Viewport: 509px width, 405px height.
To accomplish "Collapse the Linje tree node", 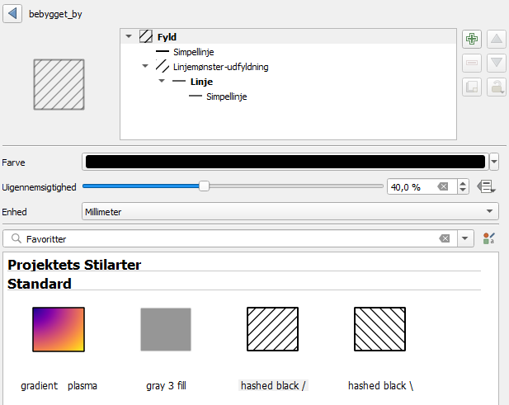I will pyautogui.click(x=162, y=81).
